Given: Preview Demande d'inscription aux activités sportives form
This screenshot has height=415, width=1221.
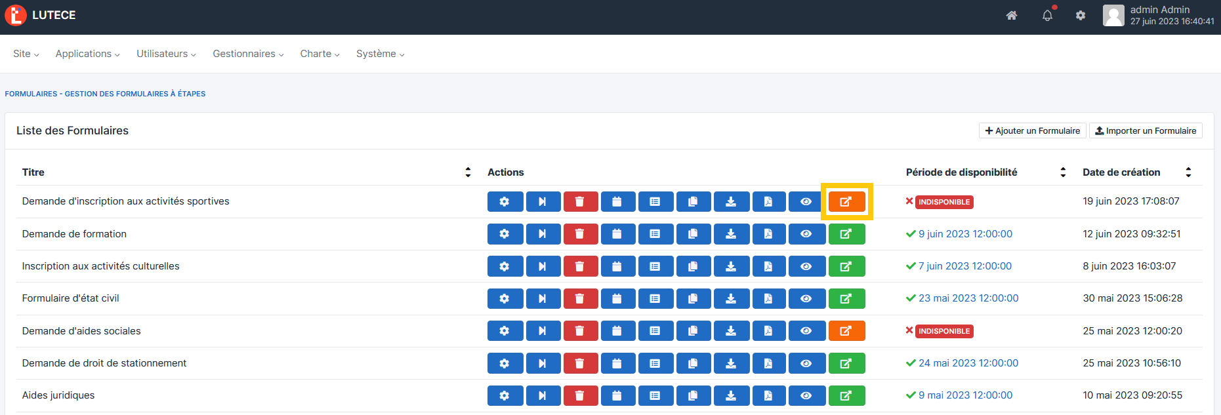Looking at the screenshot, I should coord(806,202).
